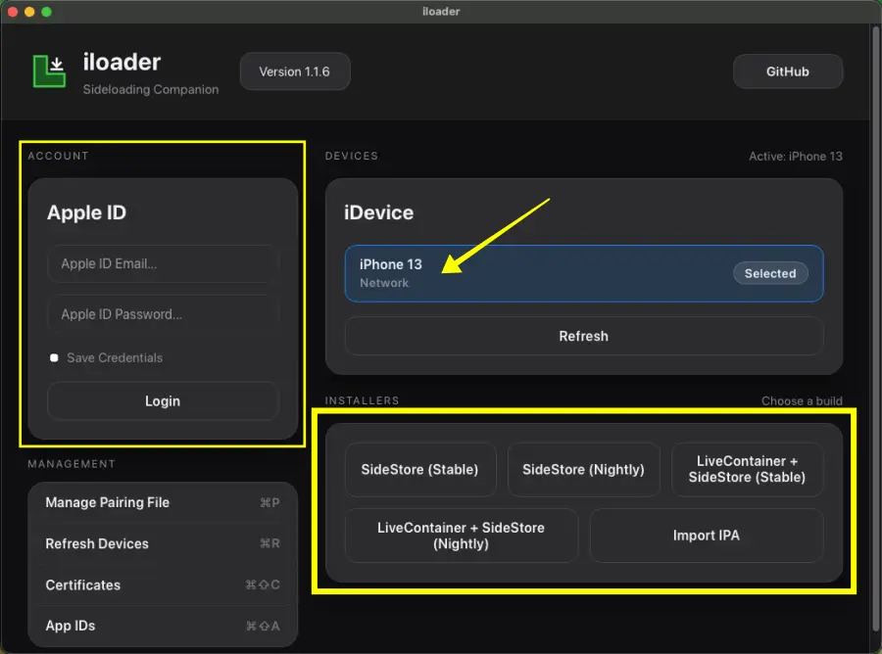
Task: Open the GitHub link button
Action: click(788, 71)
